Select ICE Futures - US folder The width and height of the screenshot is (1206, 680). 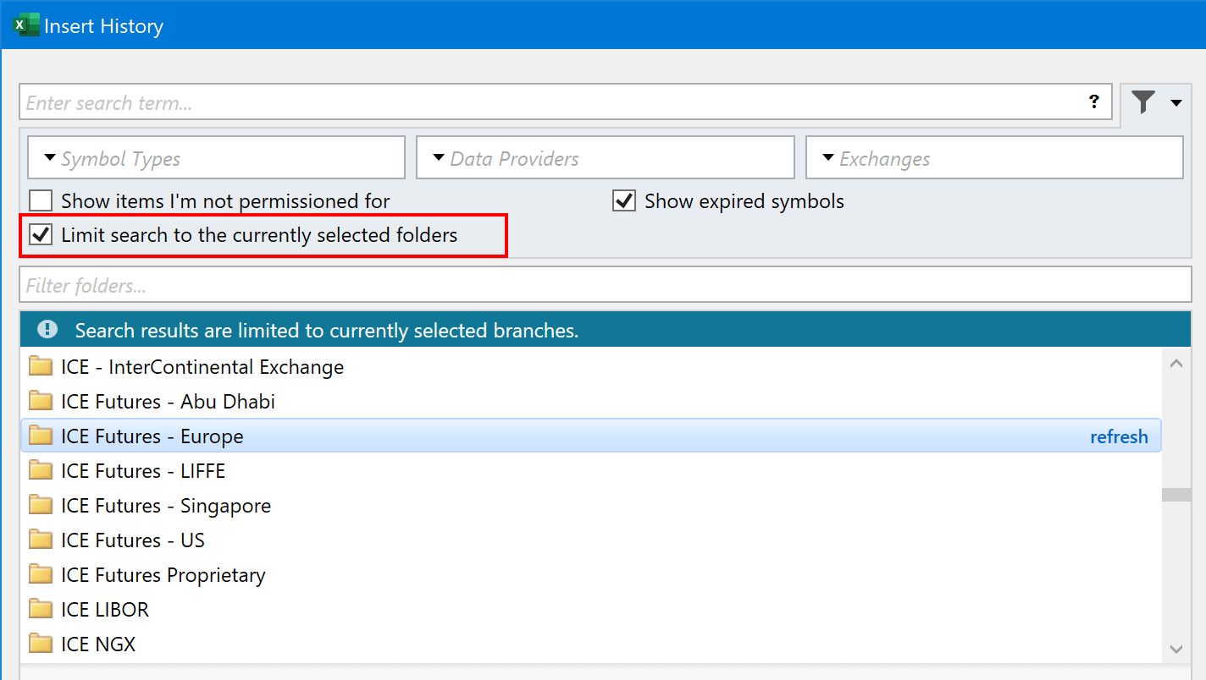590,540
